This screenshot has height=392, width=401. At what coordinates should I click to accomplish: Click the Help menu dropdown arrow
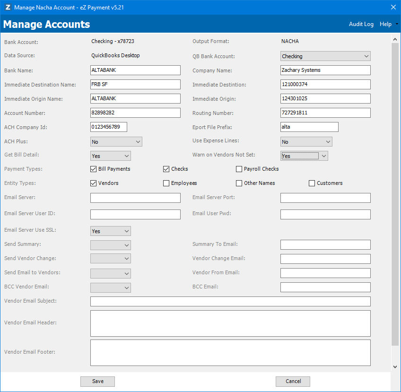coord(397,24)
